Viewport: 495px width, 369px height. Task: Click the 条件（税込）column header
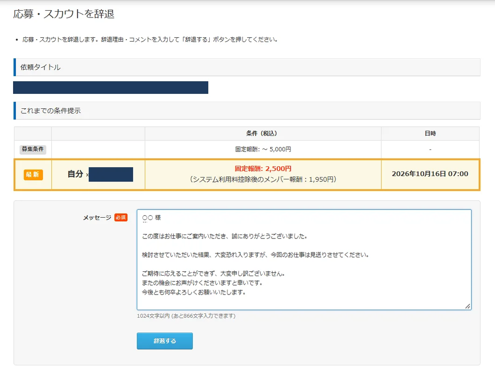tap(263, 133)
